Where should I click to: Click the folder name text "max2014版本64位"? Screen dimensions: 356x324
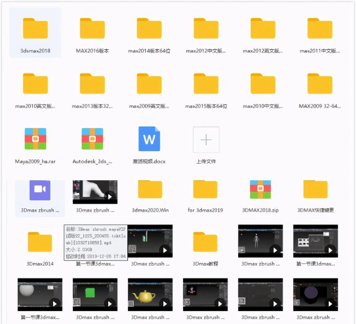click(149, 51)
